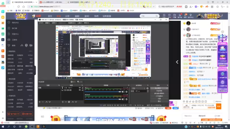The image size is (230, 129).
Task: Move scene down in OBS Scenes list
Action: point(50,102)
